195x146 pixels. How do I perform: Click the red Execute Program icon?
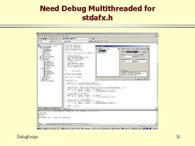102,41
